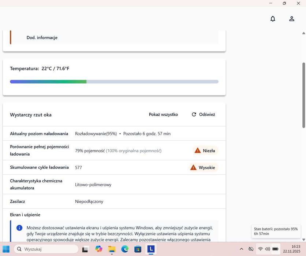Click the Wysokie warning triangle icon
This screenshot has width=306, height=256.
(x=193, y=167)
